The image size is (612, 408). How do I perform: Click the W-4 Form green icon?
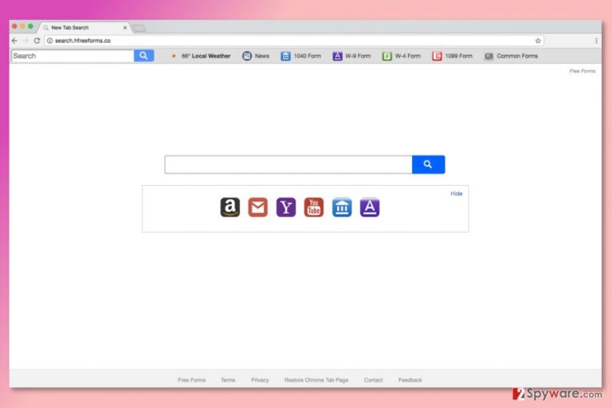386,57
